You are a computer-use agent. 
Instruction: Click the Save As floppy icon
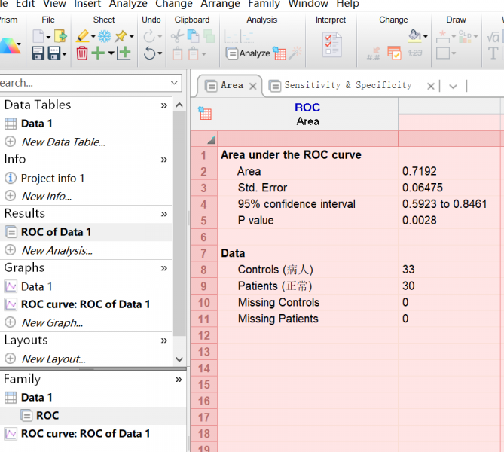[x=54, y=53]
